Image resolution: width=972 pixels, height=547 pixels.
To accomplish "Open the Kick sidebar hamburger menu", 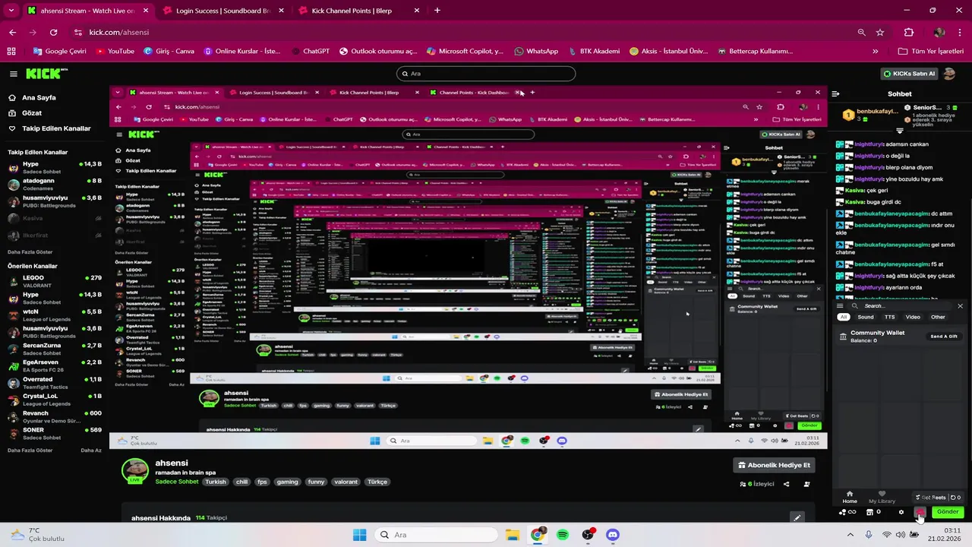I will (x=14, y=74).
